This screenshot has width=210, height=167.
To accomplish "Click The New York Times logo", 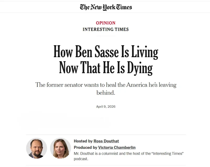I will [x=106, y=7].
